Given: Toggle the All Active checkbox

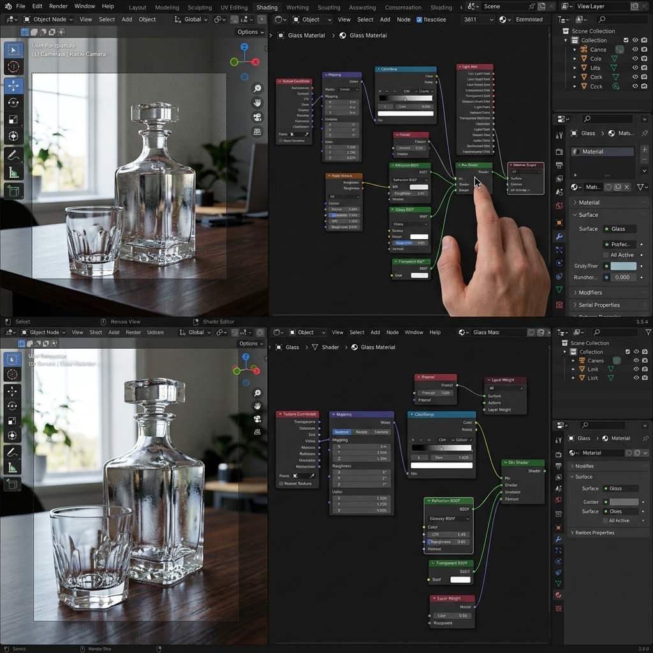Looking at the screenshot, I should pyautogui.click(x=606, y=255).
